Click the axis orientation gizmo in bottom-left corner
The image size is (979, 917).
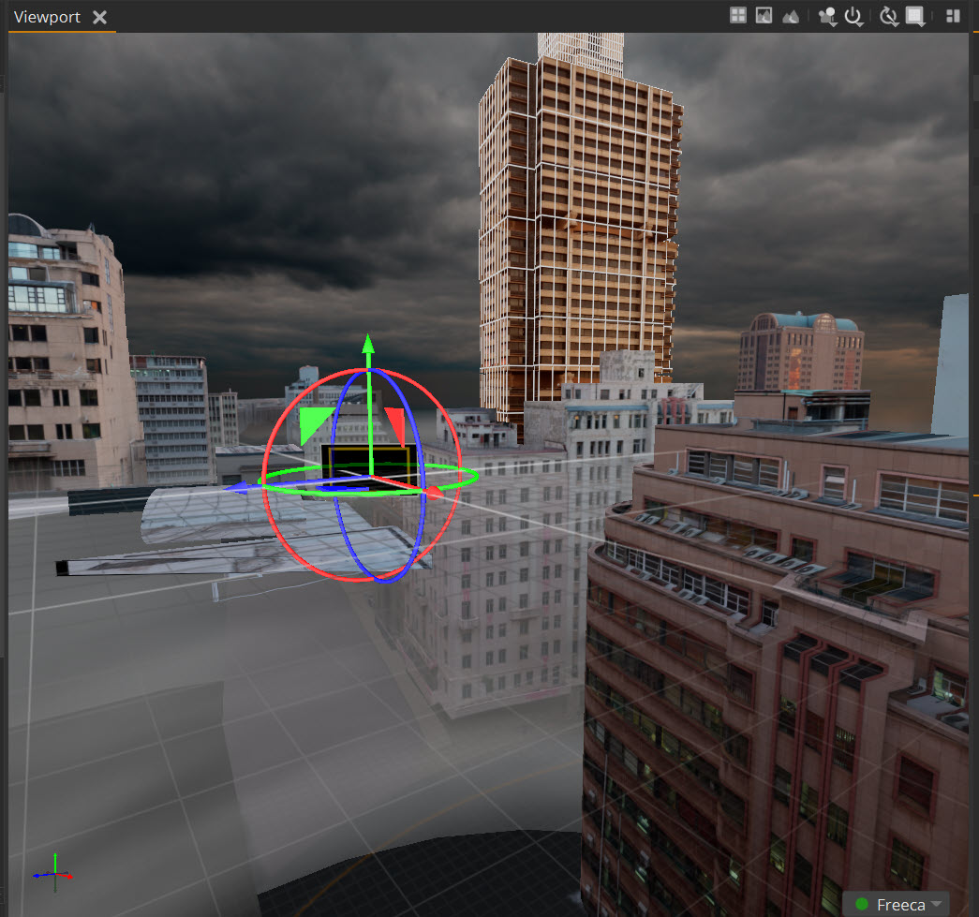[53, 874]
